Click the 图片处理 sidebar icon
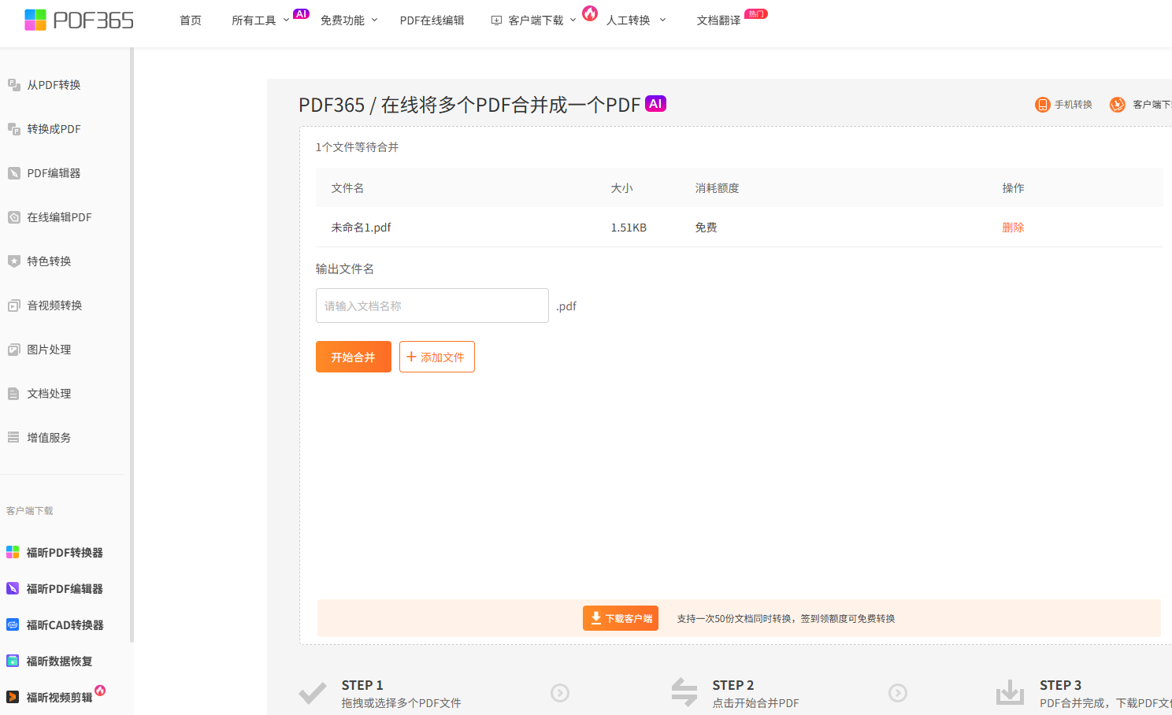1172x715 pixels. pyautogui.click(x=13, y=350)
